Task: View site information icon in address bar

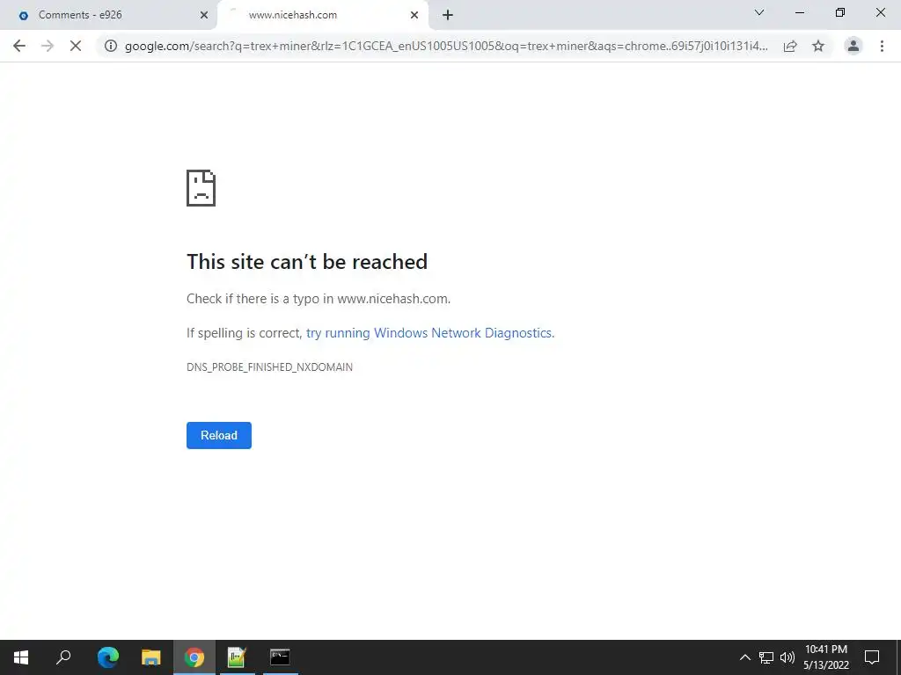Action: click(x=111, y=46)
